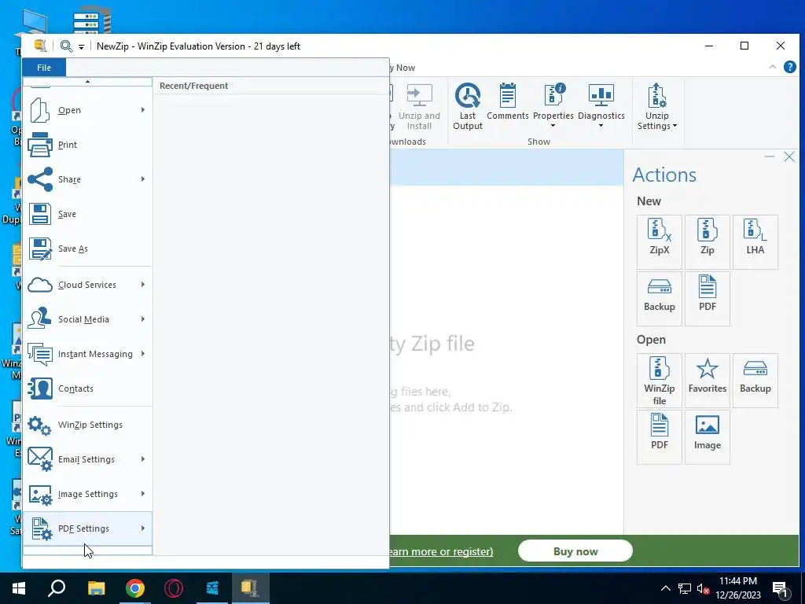Image resolution: width=805 pixels, height=604 pixels.
Task: Open File Explorer from the taskbar
Action: tap(96, 588)
